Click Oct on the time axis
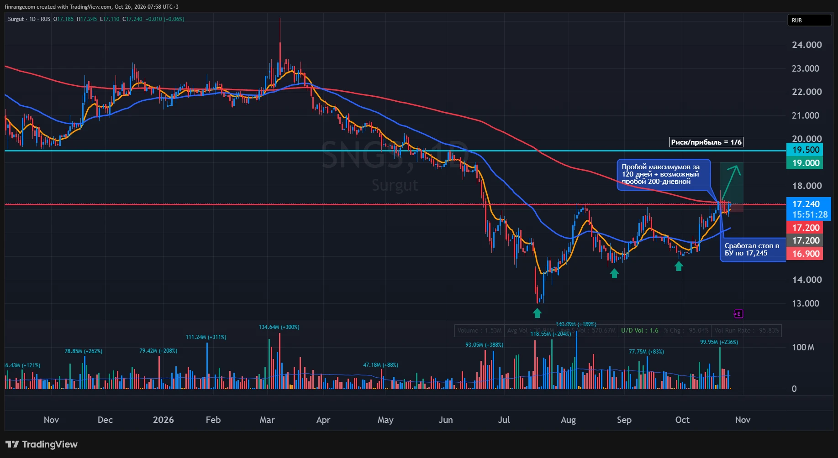838x458 pixels. click(682, 420)
